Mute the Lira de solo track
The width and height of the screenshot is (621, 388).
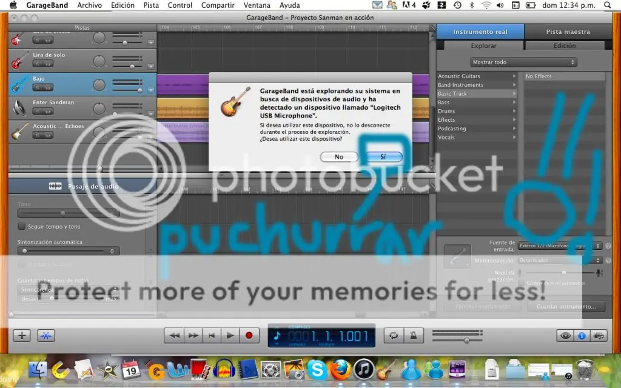pos(38,64)
